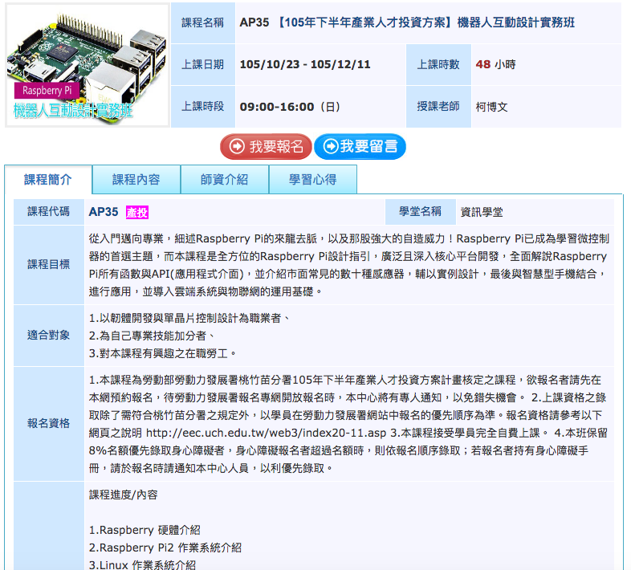Screen dimensions: 631x570
Task: Switch to the 課程內容 tab
Action: tap(136, 180)
